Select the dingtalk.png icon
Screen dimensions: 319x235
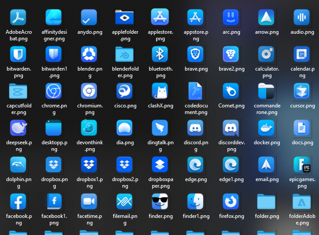click(160, 128)
